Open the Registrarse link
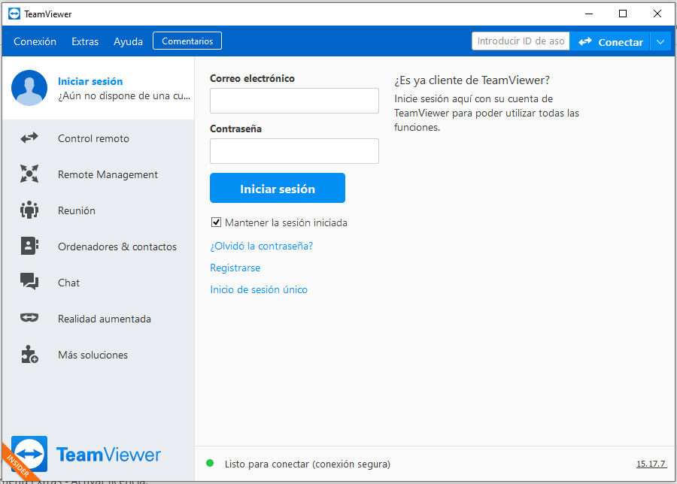Viewport: 677px width, 484px height. coord(235,268)
